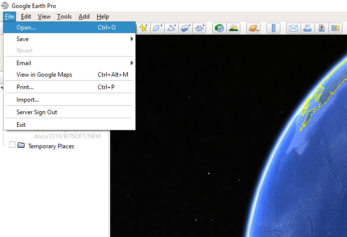Select the Temporary Places folder

pyautogui.click(x=51, y=146)
